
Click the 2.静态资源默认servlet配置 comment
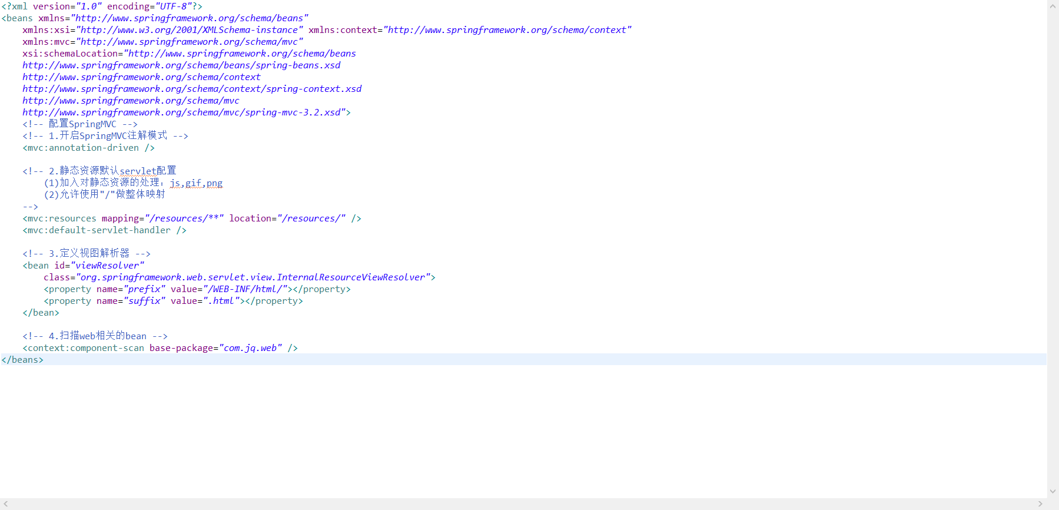99,171
